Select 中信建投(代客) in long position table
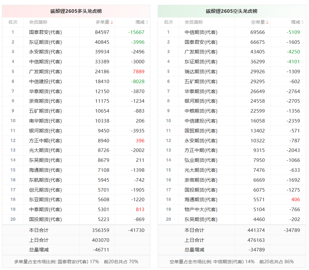This screenshot has width=309, height=270. click(x=45, y=81)
